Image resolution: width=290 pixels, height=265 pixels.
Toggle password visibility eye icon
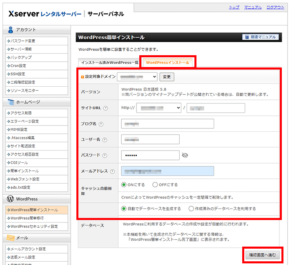tap(185, 155)
